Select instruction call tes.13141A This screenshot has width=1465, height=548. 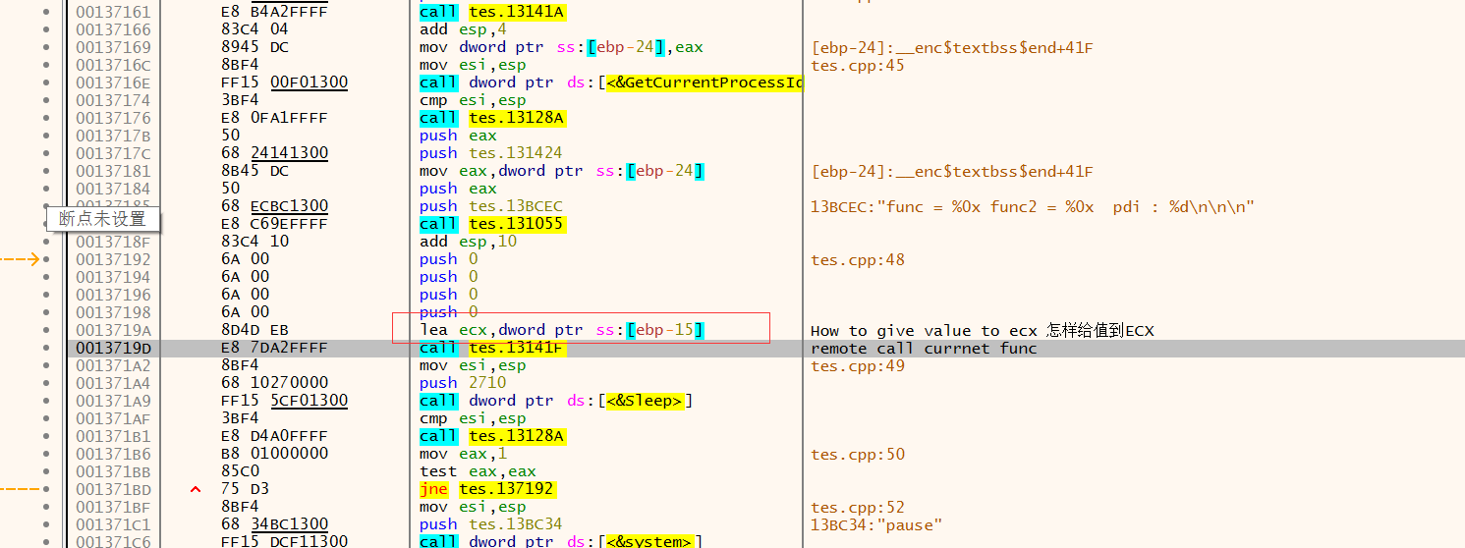[492, 12]
